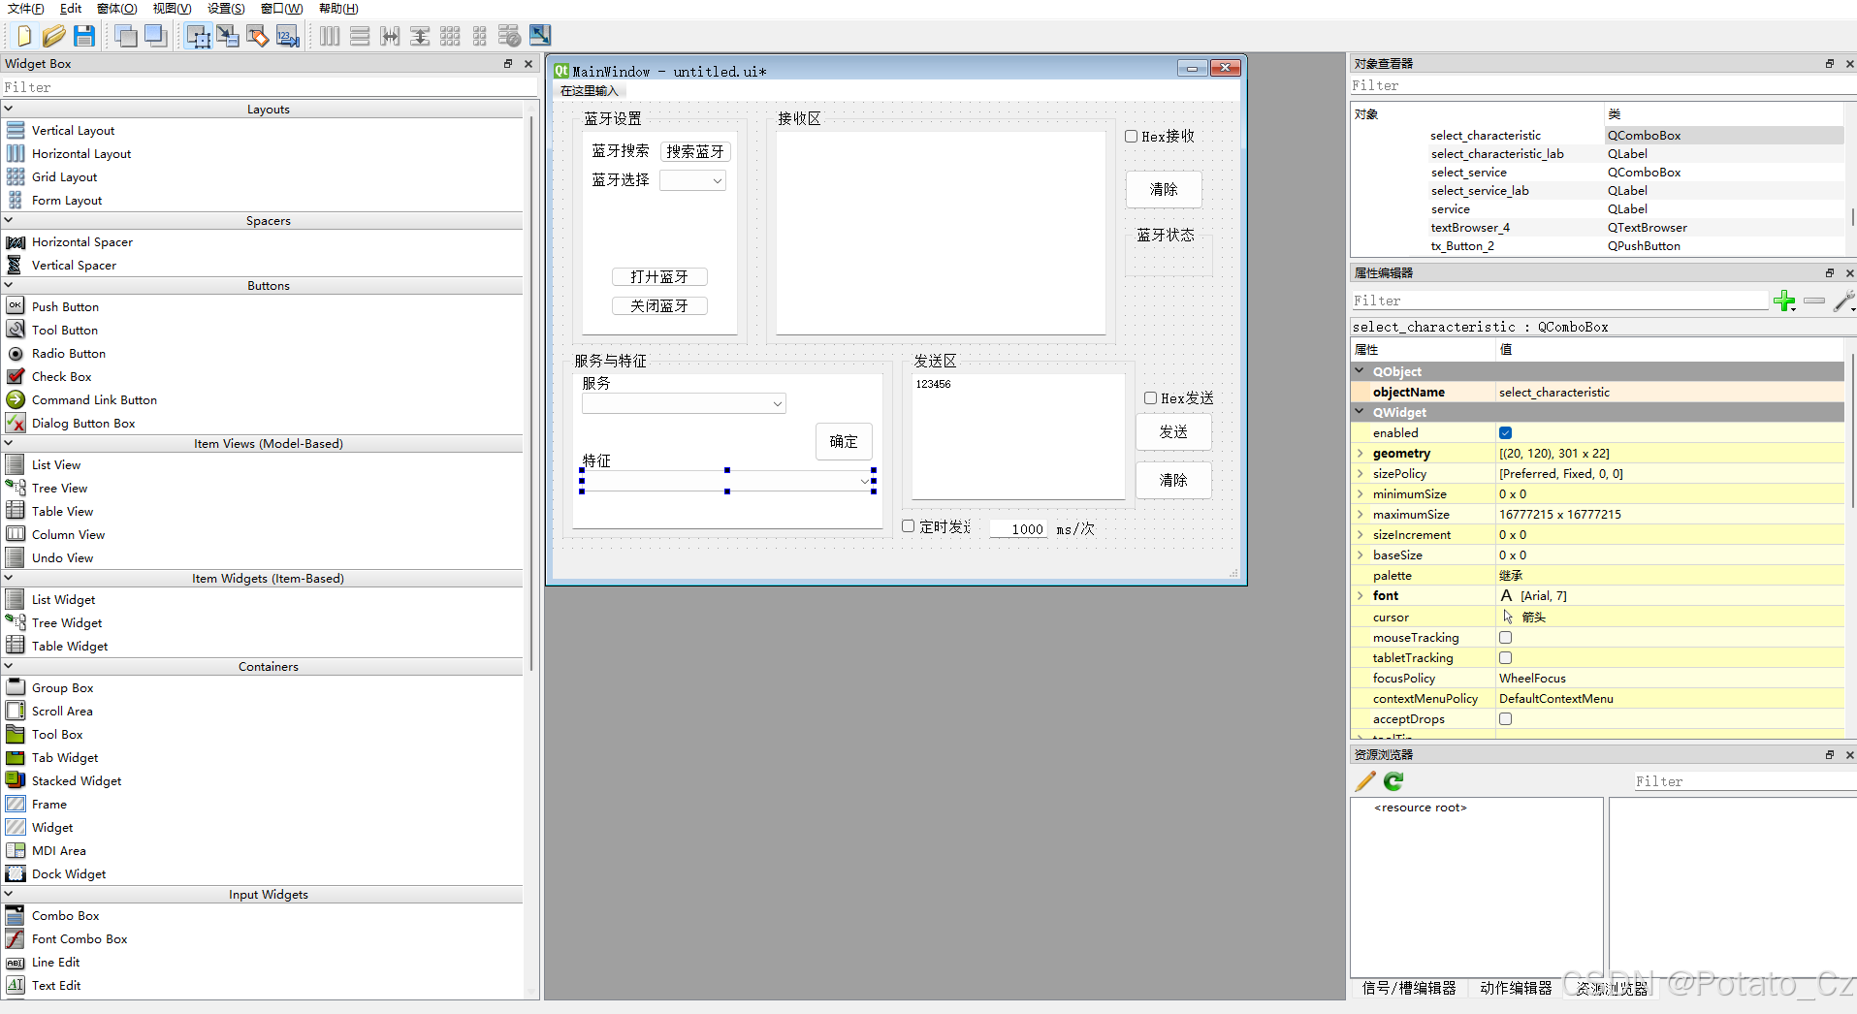Screen dimensions: 1857x1014
Task: Click the 打开蓝牙 button in the form
Action: 659,276
